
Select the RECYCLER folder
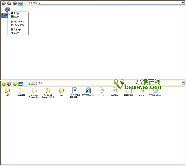[21, 92]
